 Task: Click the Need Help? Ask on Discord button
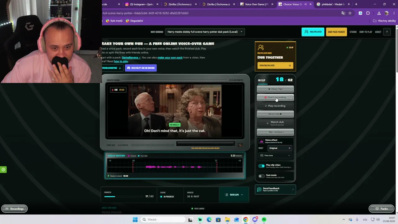click(141, 68)
